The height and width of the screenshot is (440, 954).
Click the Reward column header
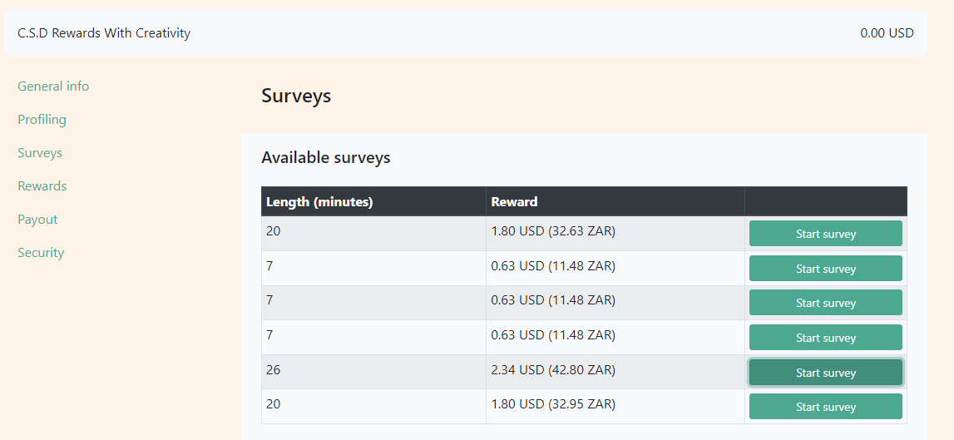click(x=514, y=201)
